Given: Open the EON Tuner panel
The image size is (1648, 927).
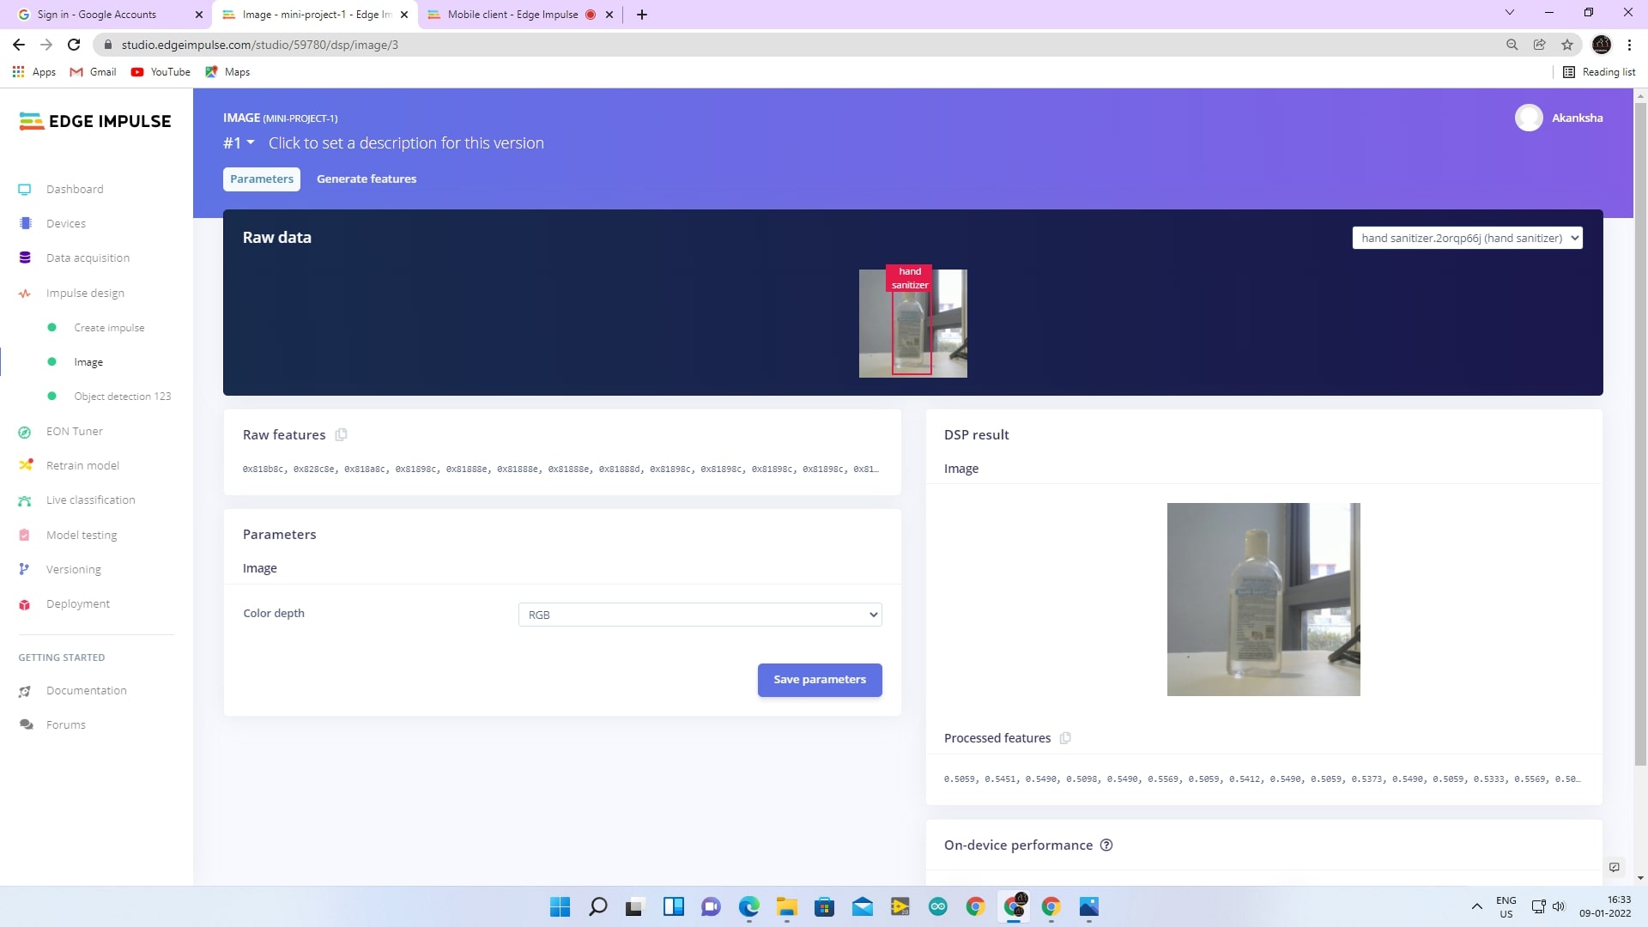Looking at the screenshot, I should click(74, 431).
